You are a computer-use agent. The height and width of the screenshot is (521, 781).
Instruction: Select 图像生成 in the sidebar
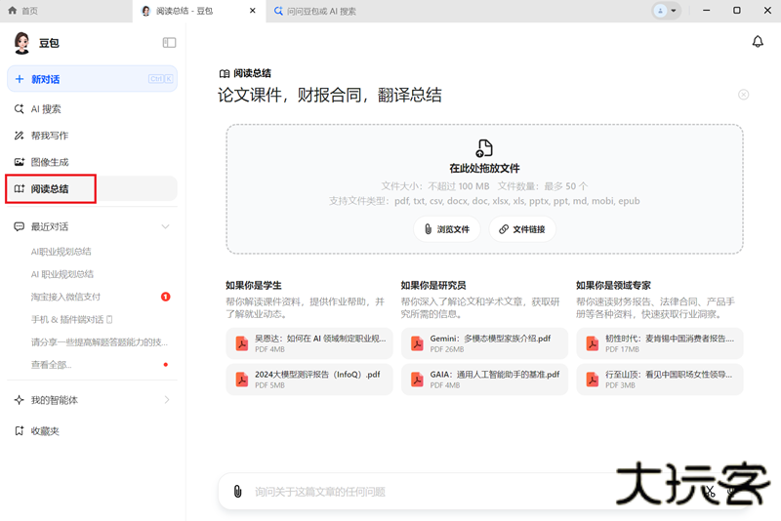pyautogui.click(x=49, y=162)
